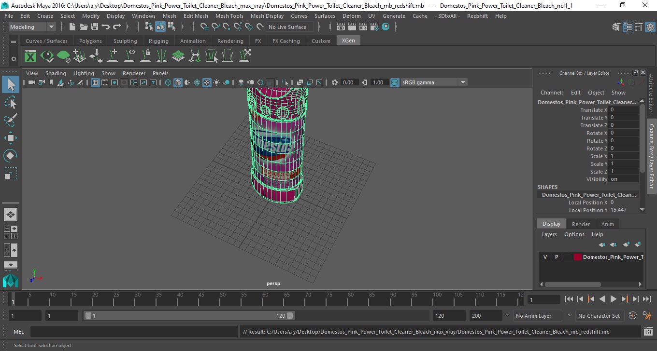Click the Bookmarks icon in viewport toolbar
Image resolution: width=657 pixels, height=351 pixels.
coord(51,82)
